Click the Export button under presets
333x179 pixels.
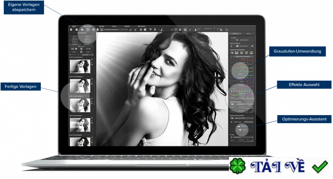point(88,52)
